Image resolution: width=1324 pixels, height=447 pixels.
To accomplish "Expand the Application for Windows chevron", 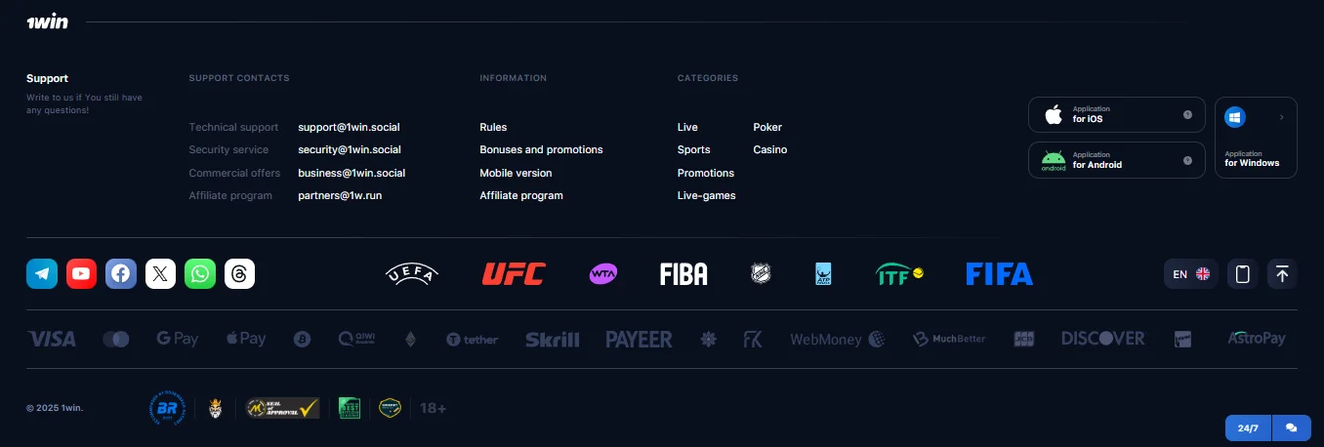I will point(1281,117).
